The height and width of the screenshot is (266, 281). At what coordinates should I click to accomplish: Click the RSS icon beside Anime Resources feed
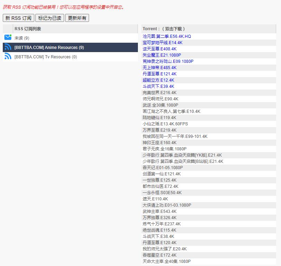[x=8, y=47]
